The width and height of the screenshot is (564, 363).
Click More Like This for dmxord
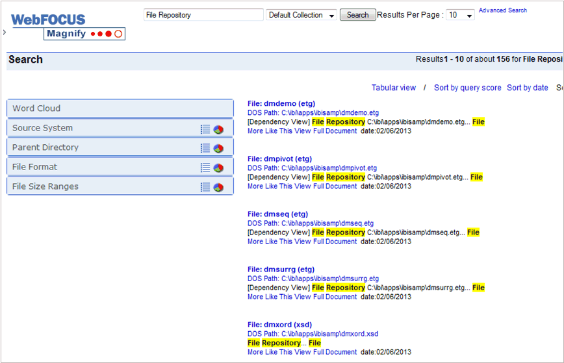click(x=270, y=352)
